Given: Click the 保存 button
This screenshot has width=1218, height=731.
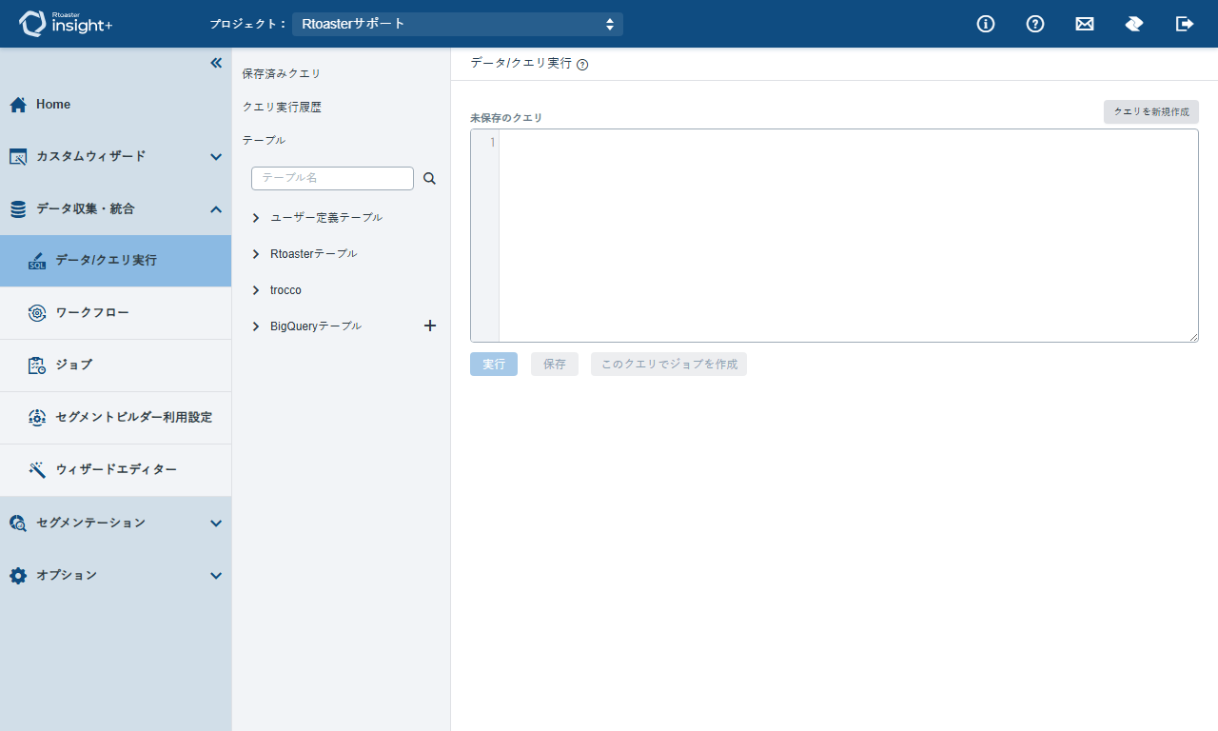Looking at the screenshot, I should (x=555, y=365).
